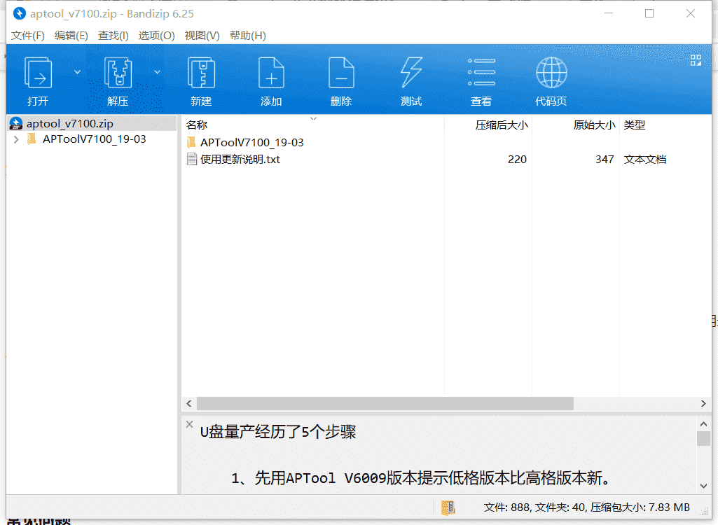The width and height of the screenshot is (718, 525).
Task: Click the 删除 (Delete) toolbar icon
Action: pyautogui.click(x=341, y=72)
